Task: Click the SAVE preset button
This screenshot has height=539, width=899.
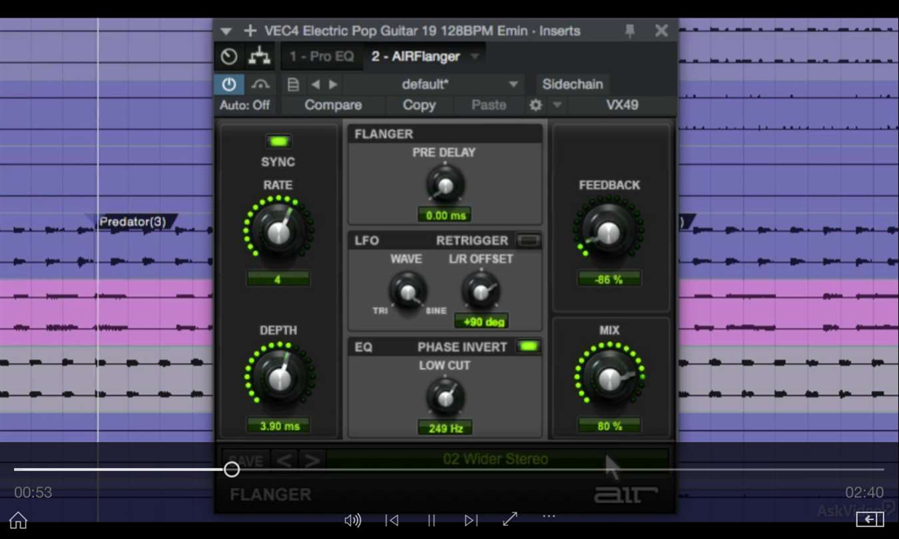Action: [x=246, y=460]
